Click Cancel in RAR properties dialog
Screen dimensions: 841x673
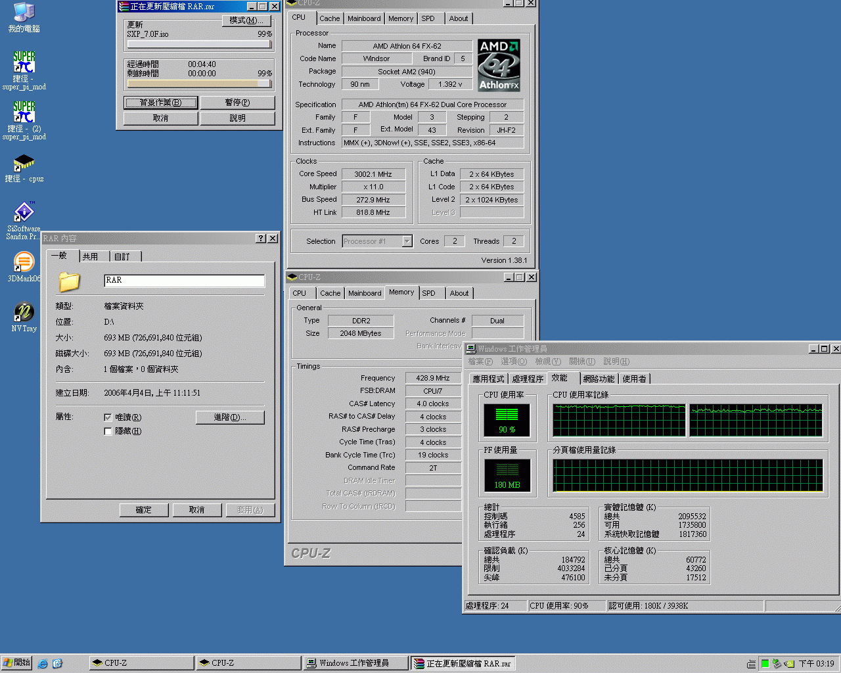(197, 510)
